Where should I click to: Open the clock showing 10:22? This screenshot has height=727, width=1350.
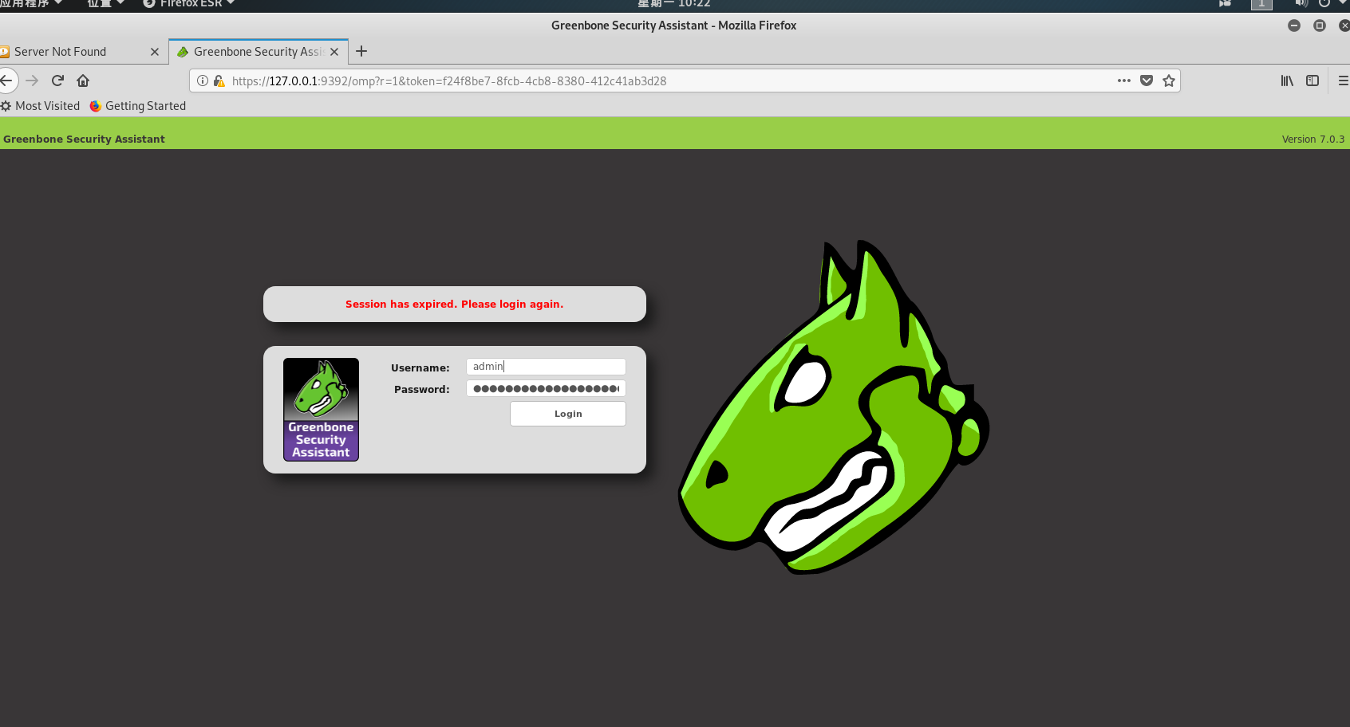[x=674, y=3]
